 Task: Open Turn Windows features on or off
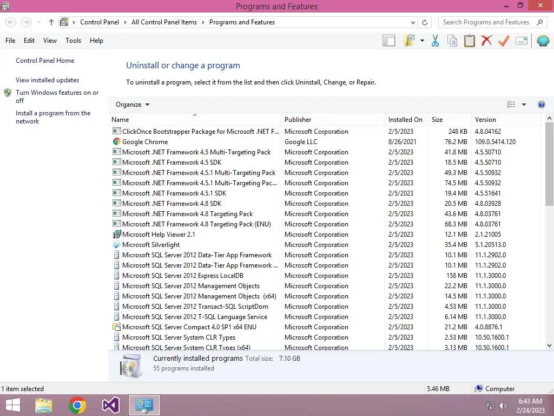pos(57,96)
